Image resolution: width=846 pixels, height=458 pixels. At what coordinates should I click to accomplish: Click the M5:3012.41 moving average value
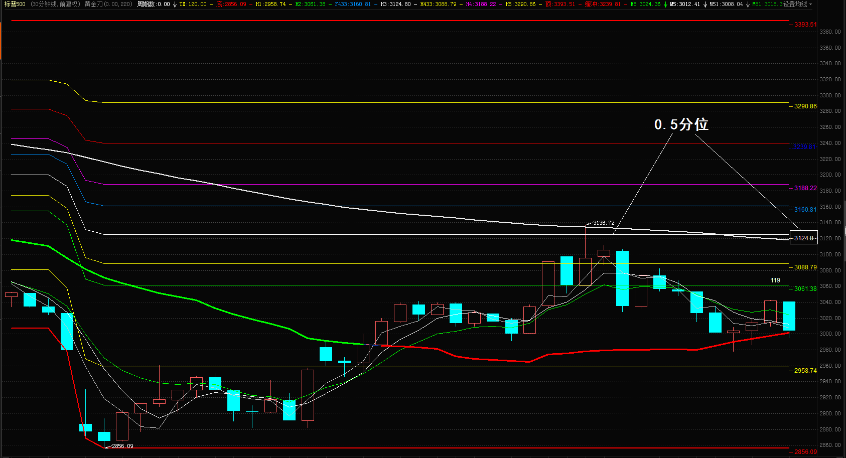(685, 4)
